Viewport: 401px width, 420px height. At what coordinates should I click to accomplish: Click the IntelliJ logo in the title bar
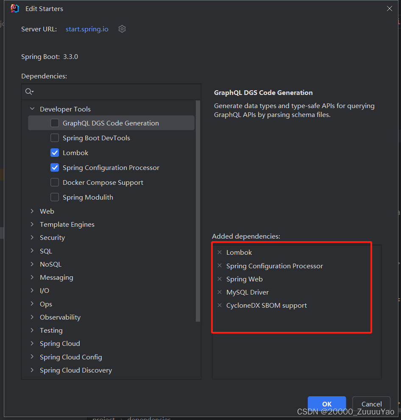pos(15,8)
